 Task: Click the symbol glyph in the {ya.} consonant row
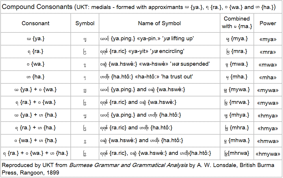(x=85, y=39)
